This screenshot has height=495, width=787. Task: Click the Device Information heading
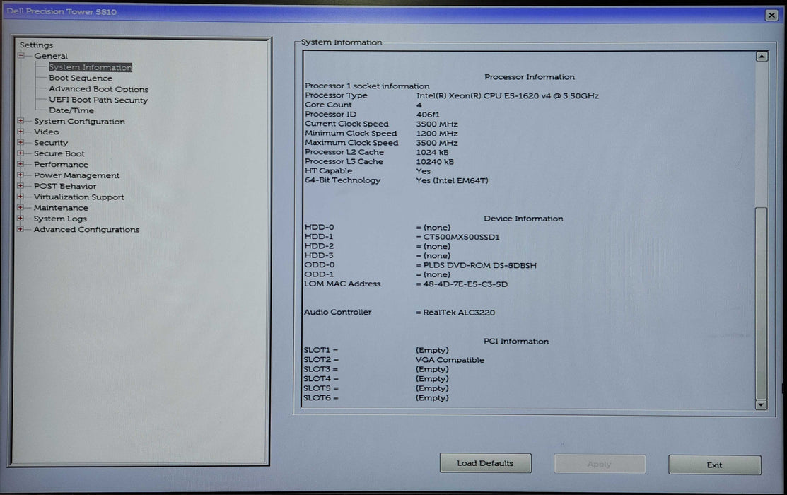(523, 219)
